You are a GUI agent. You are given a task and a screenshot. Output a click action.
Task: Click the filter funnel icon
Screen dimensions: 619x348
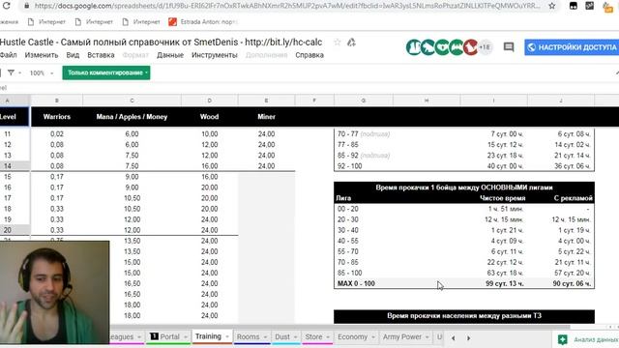click(11, 73)
